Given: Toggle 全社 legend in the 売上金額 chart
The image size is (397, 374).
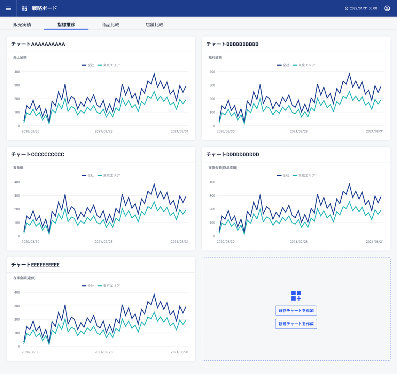Looking at the screenshot, I should pos(88,65).
